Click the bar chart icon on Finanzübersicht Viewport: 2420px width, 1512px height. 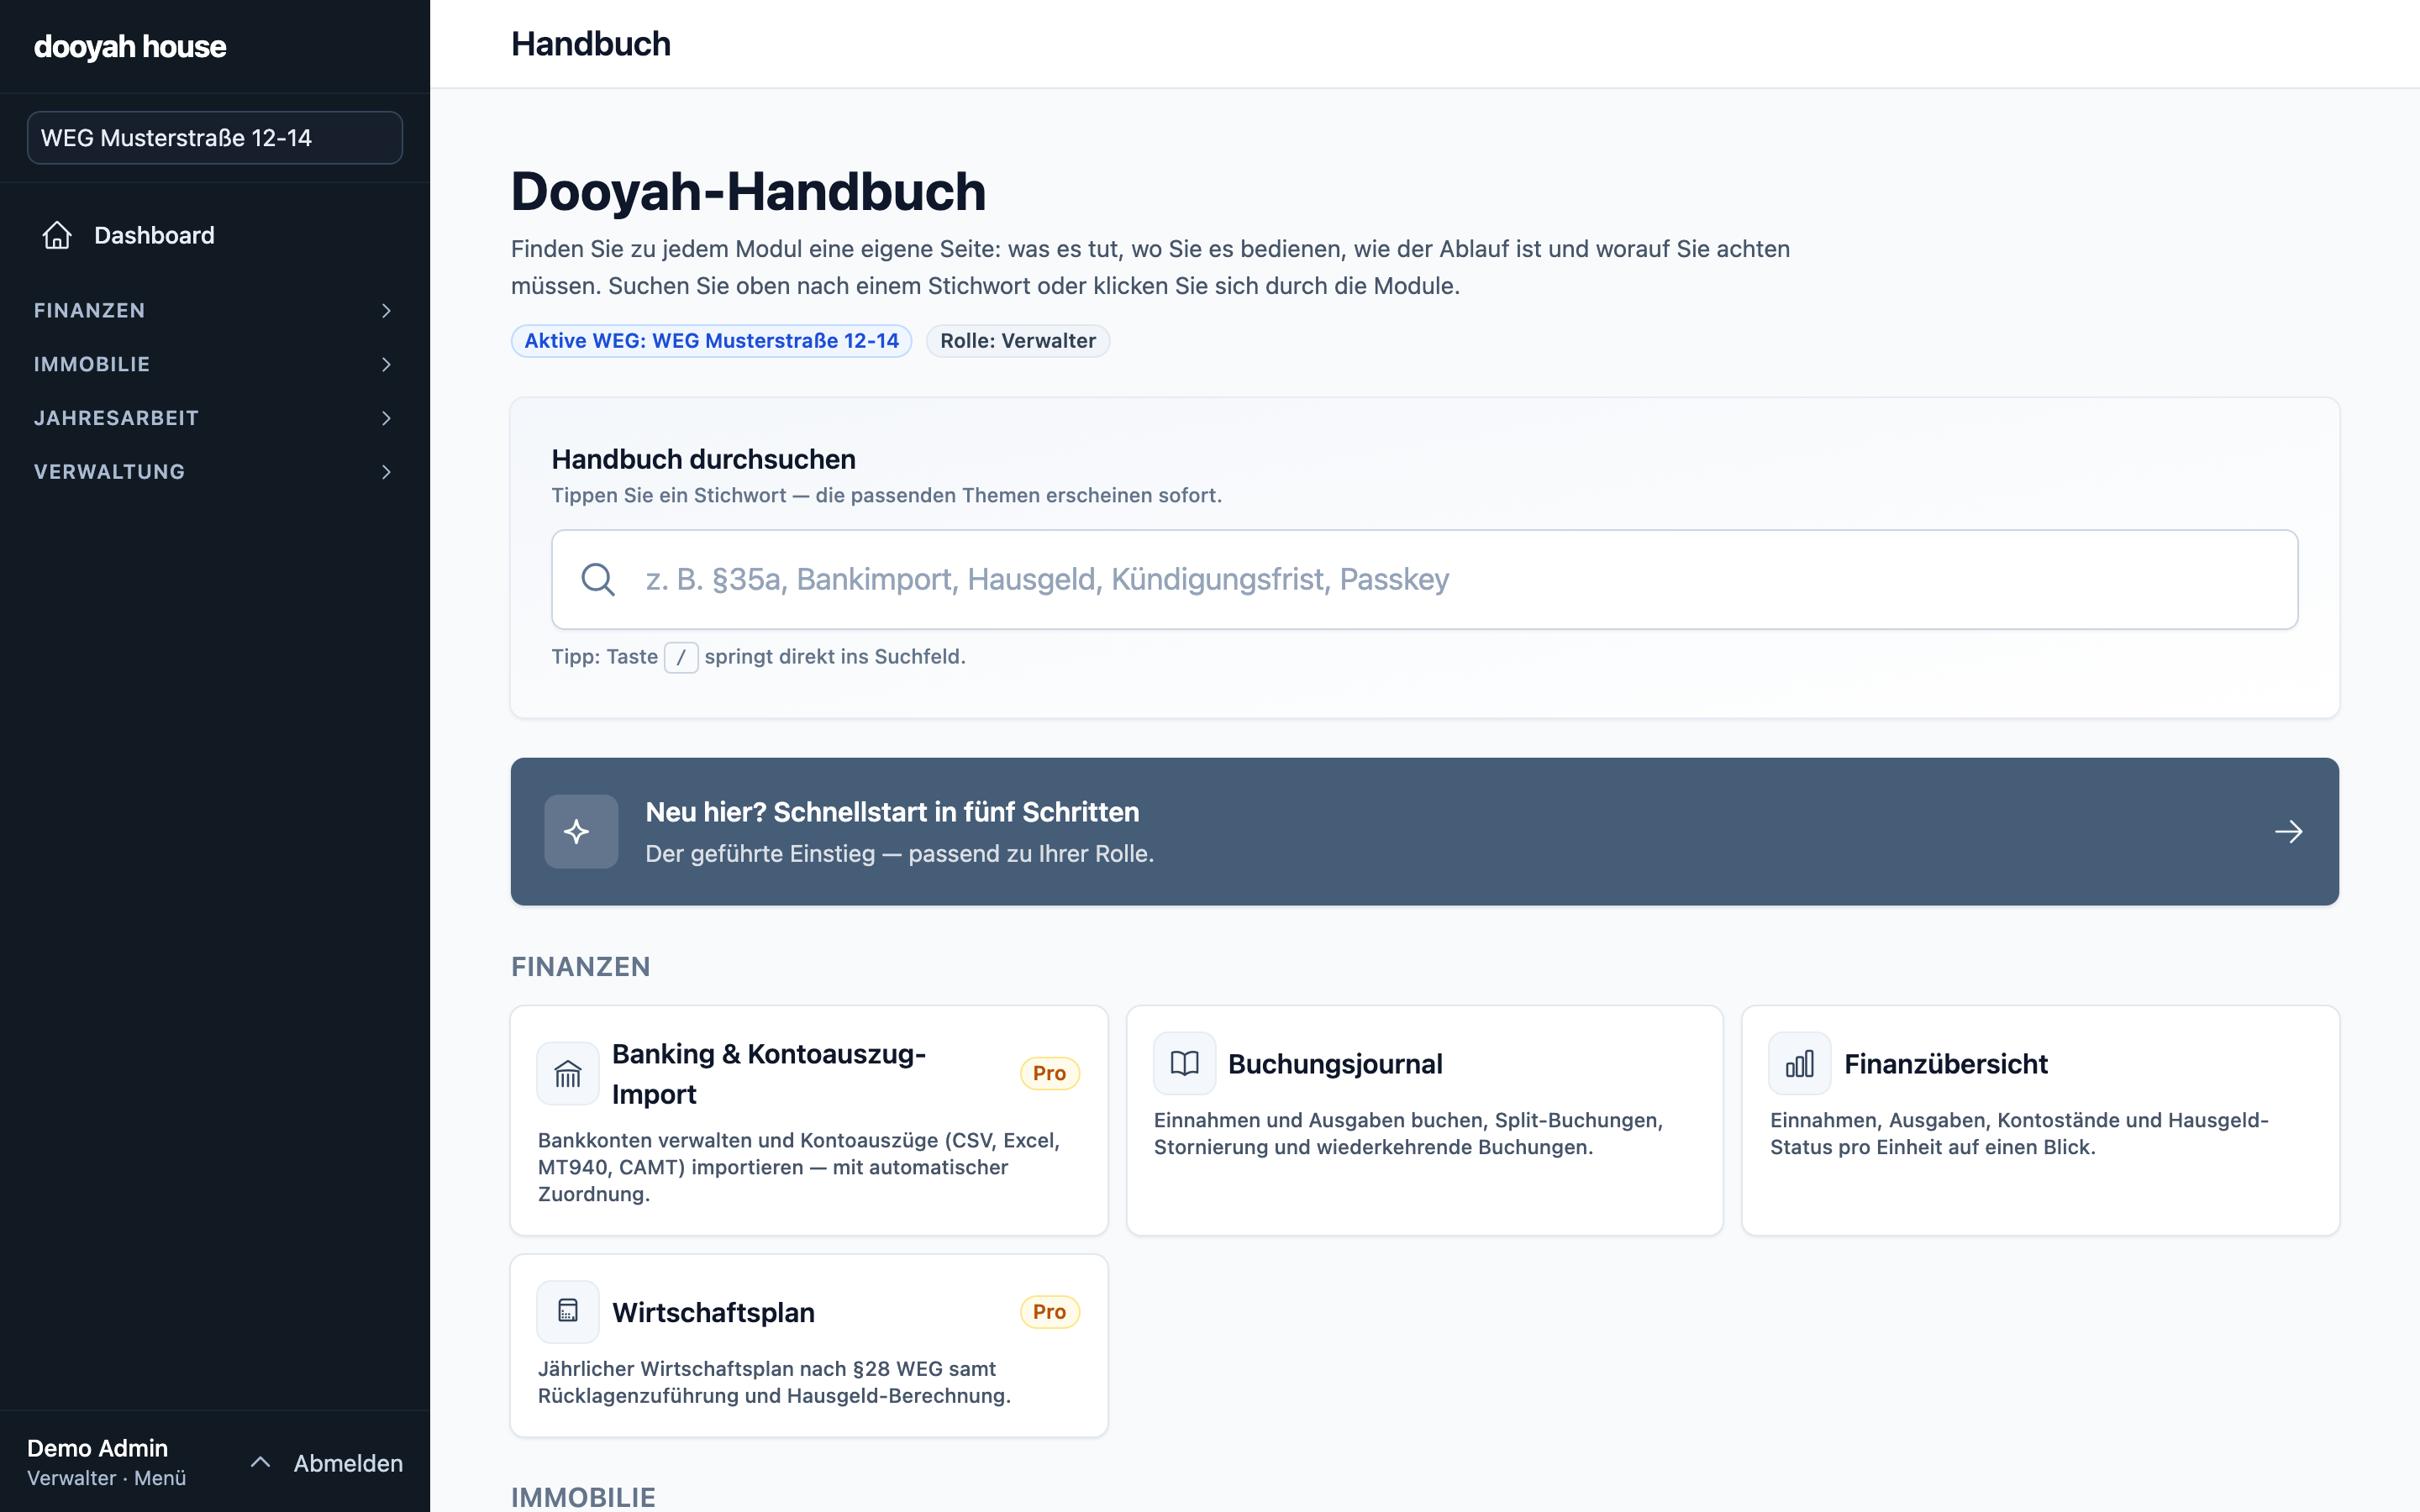tap(1800, 1063)
